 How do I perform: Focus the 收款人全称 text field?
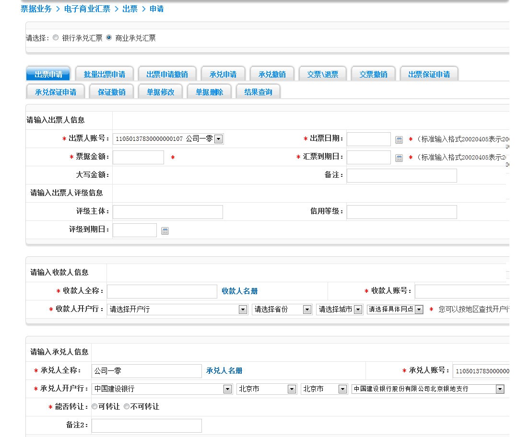(x=162, y=291)
